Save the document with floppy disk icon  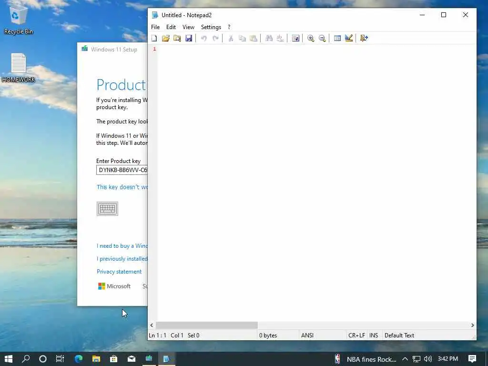189,38
